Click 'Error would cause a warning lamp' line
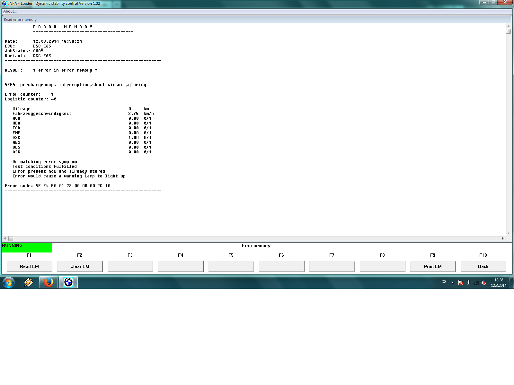 coord(69,176)
